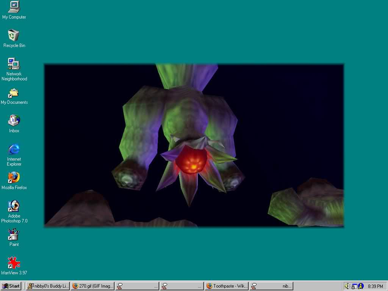Open the Start menu

click(x=11, y=286)
